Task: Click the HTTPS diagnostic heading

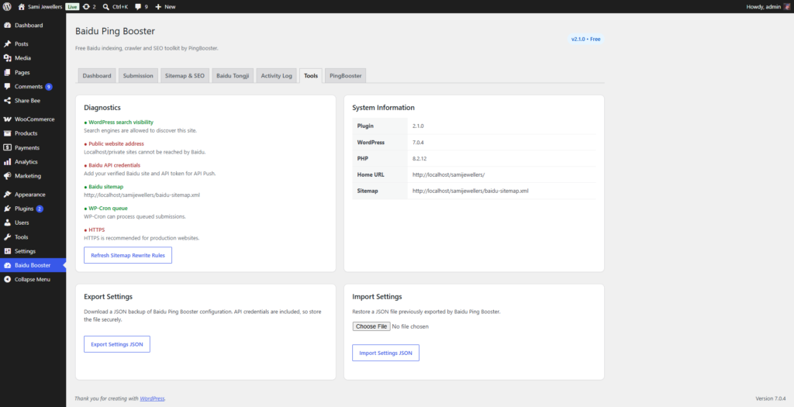Action: click(97, 229)
